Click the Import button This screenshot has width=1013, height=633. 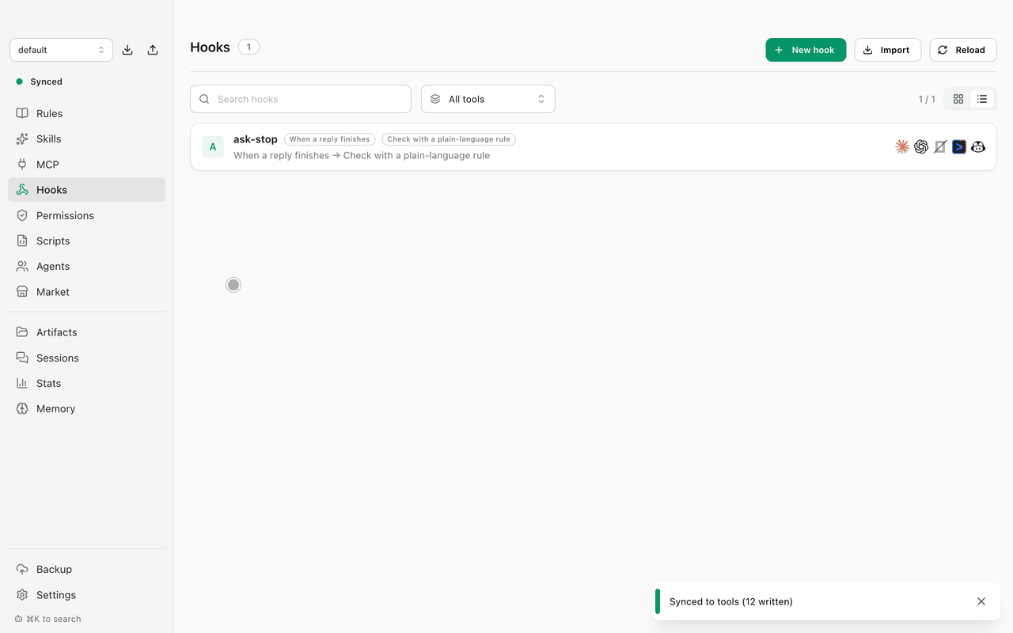tap(887, 50)
